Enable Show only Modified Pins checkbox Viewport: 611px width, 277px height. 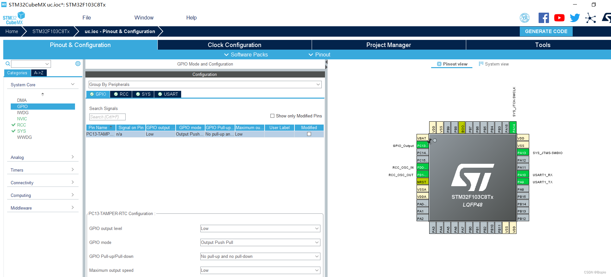point(272,116)
